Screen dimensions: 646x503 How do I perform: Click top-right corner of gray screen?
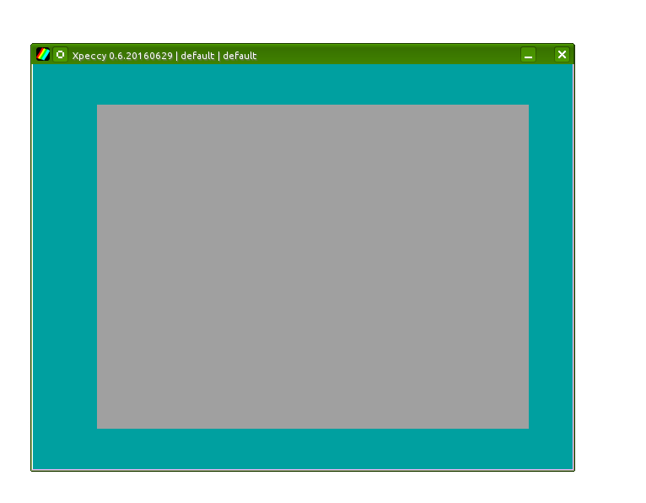point(526,107)
